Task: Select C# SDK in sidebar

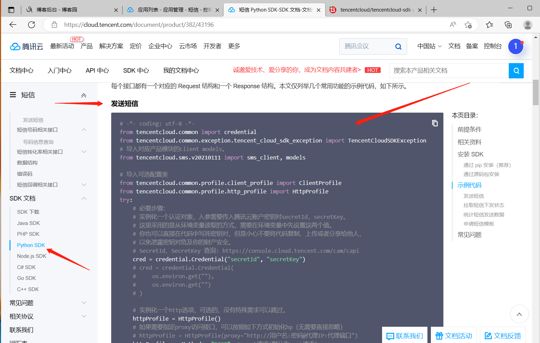Action: [26, 267]
